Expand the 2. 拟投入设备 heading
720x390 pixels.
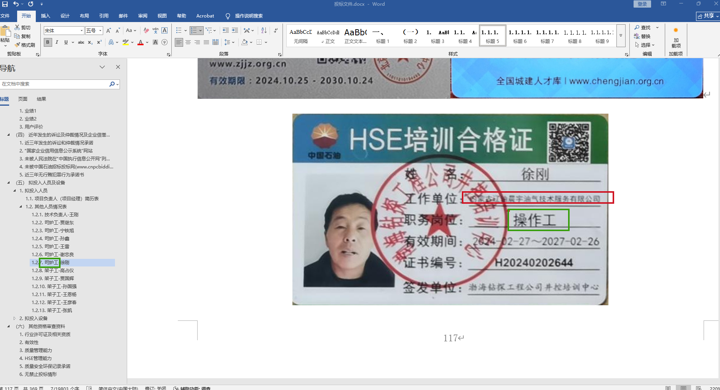pos(15,318)
